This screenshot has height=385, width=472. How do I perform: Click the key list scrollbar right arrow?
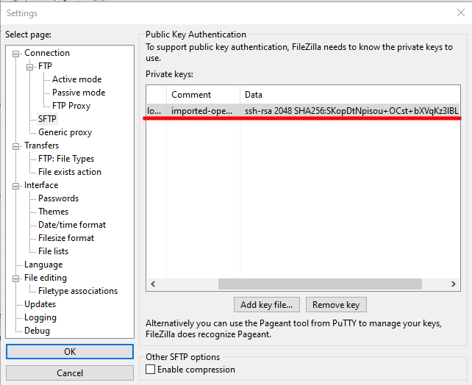coord(454,284)
